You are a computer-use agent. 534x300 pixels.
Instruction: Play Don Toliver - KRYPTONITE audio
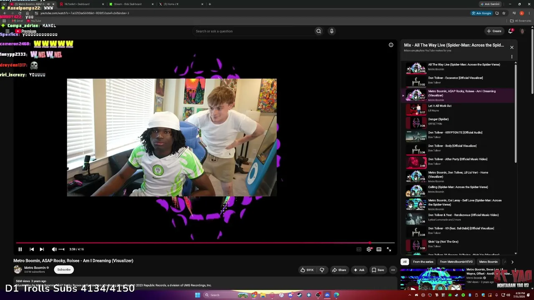coord(458,135)
